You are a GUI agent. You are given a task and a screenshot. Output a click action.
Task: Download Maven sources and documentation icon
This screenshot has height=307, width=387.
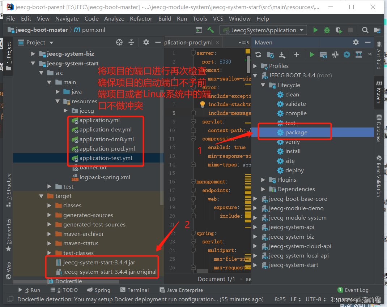(x=282, y=55)
